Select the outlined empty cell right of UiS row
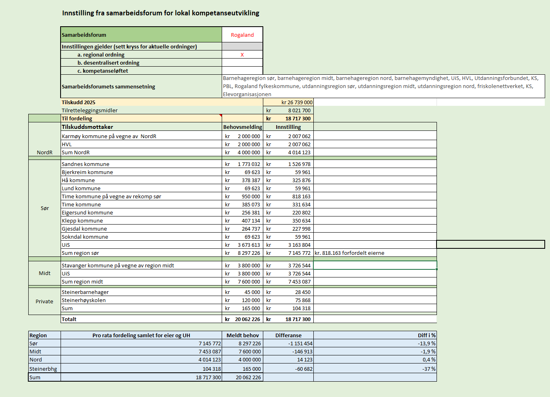 [x=491, y=244]
